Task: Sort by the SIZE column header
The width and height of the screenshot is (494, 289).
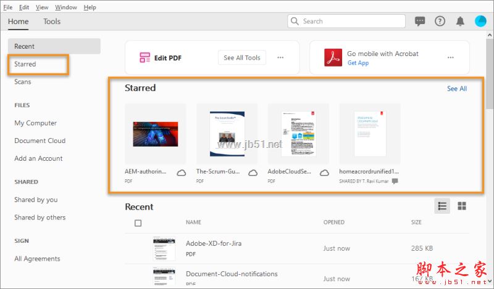Action: pyautogui.click(x=416, y=222)
